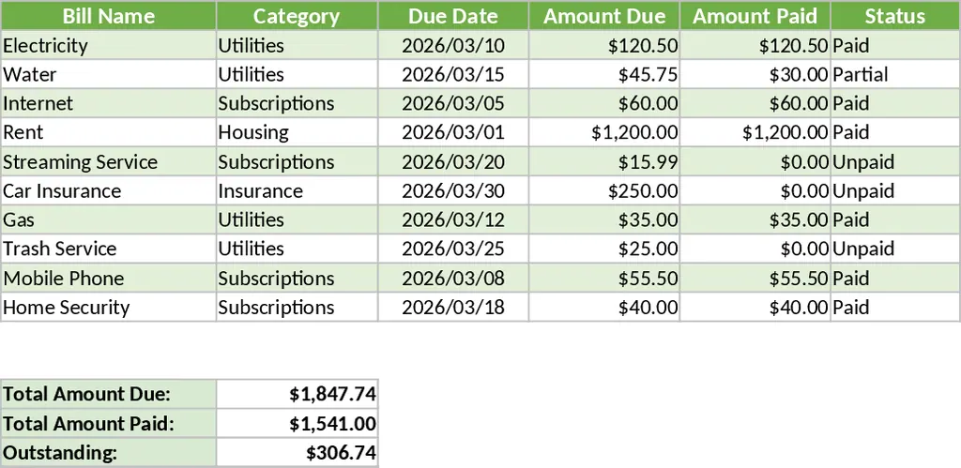The height and width of the screenshot is (468, 961).
Task: Click the Electricity bill name cell
Action: 108,45
